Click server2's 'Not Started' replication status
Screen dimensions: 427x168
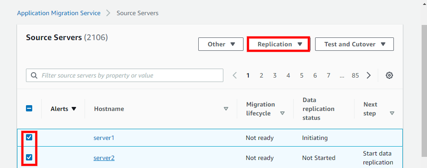[319, 158]
